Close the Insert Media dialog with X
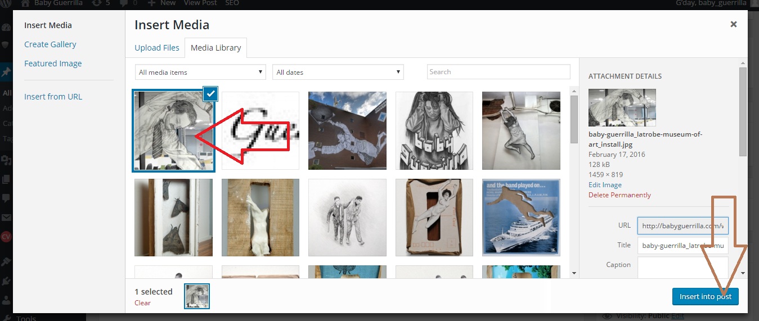 (x=734, y=24)
